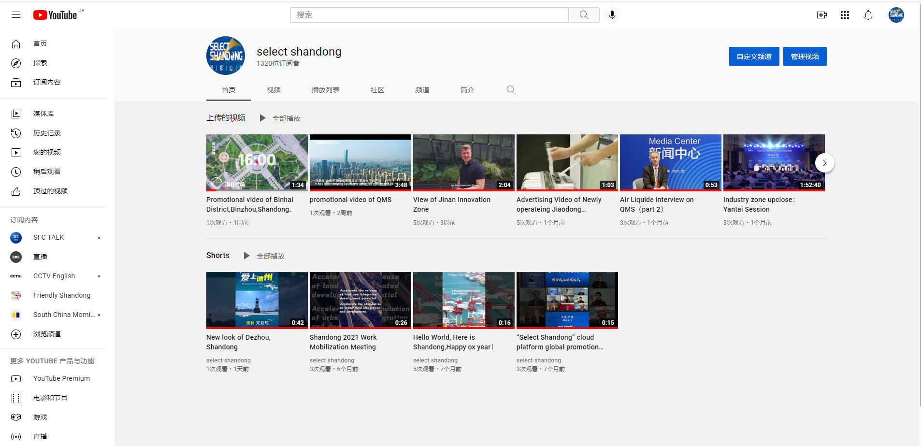Activate voice search microphone
921x446 pixels.
click(612, 15)
